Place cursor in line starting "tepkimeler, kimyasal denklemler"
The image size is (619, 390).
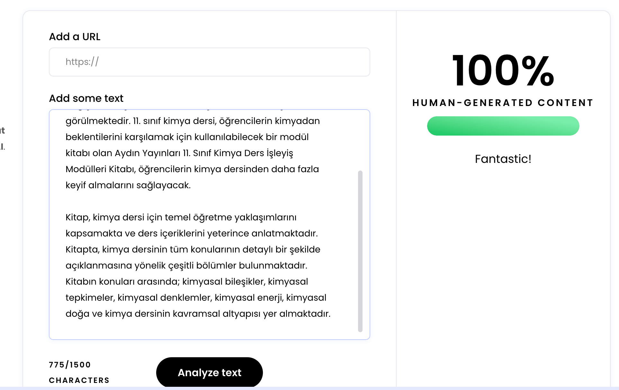pyautogui.click(x=196, y=298)
